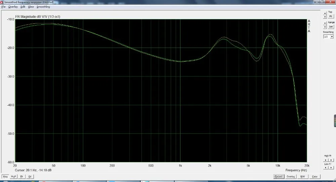Click the FR Magnitude dB V/V graph title
This screenshot has height=182, width=336.
[x=38, y=17]
